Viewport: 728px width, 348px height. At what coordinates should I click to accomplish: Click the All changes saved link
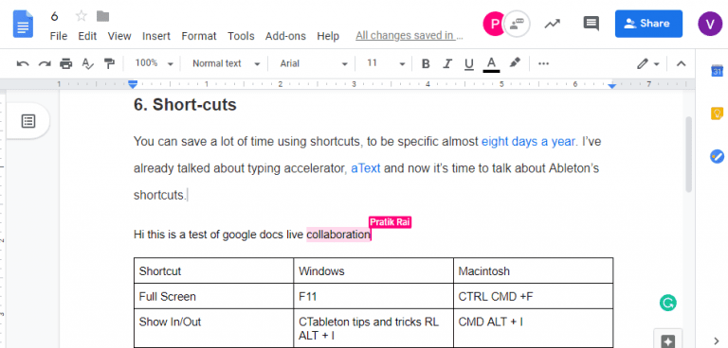(409, 36)
